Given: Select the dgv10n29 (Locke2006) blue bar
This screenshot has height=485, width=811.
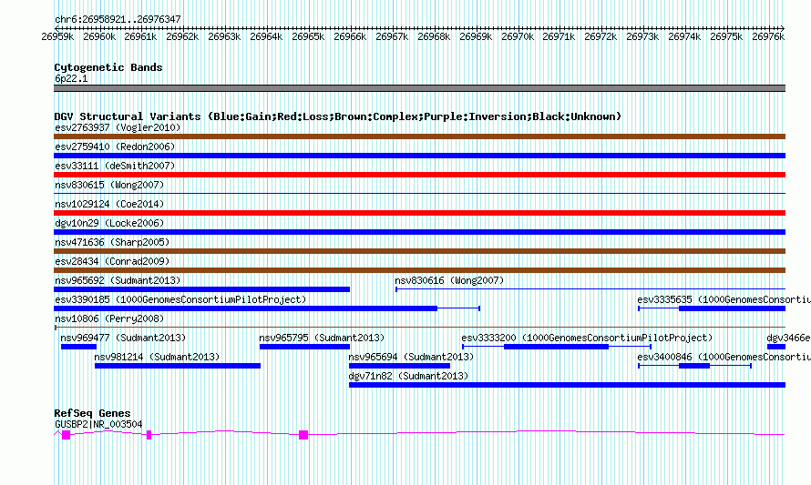Looking at the screenshot, I should click(x=419, y=232).
